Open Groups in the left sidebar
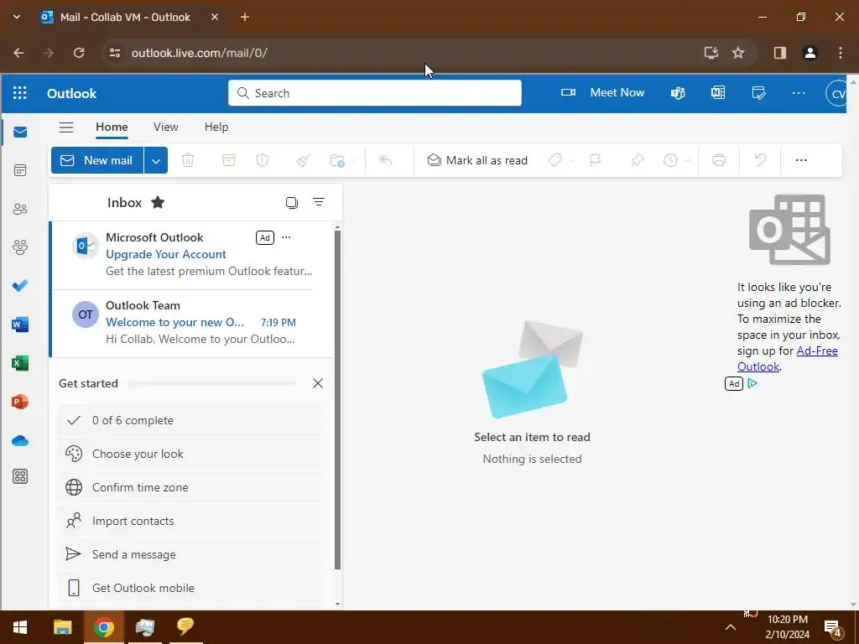Viewport: 859px width, 644px height. [x=20, y=247]
